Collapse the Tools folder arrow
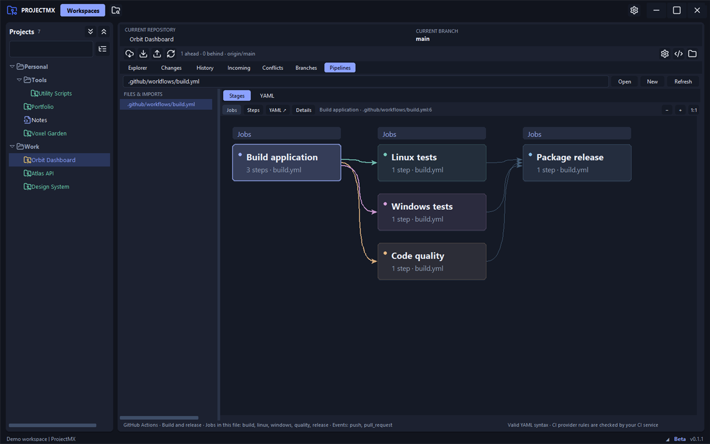Screen dimensions: 710x444 (x=19, y=80)
